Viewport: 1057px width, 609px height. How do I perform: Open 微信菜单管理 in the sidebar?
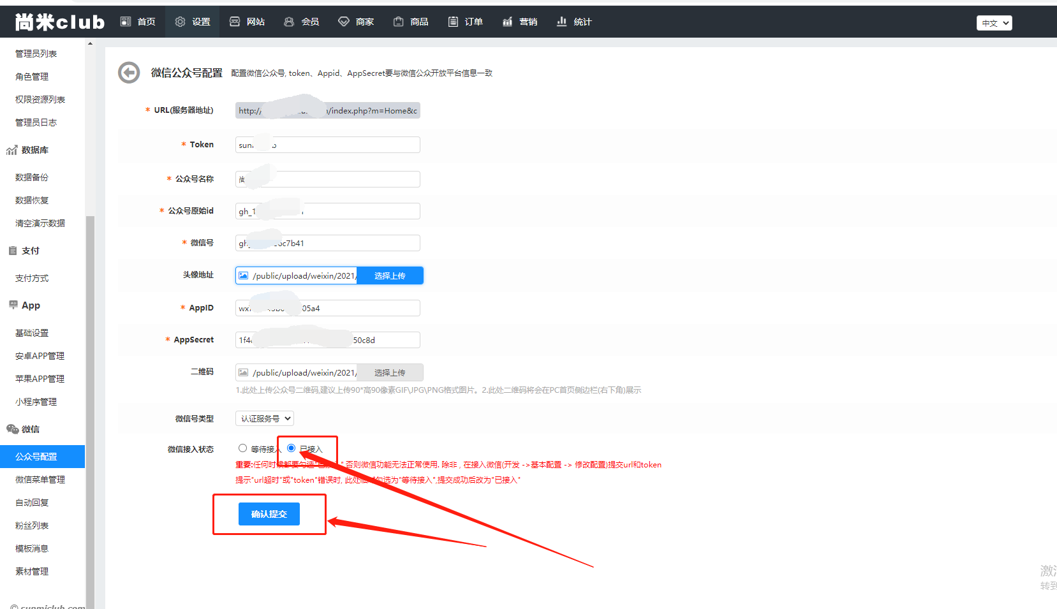click(40, 480)
